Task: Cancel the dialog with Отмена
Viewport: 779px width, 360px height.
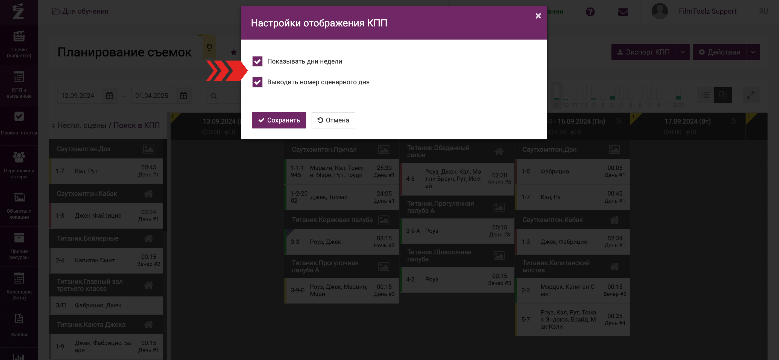Action: pyautogui.click(x=333, y=120)
